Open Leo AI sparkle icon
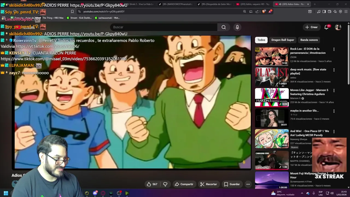The height and width of the screenshot is (197, 350). (335, 11)
